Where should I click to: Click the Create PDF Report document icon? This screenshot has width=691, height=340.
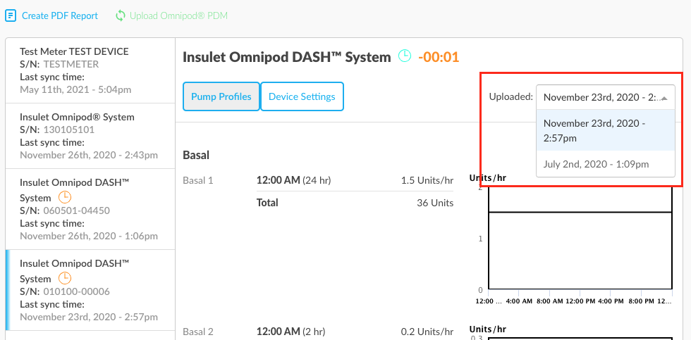pos(10,15)
